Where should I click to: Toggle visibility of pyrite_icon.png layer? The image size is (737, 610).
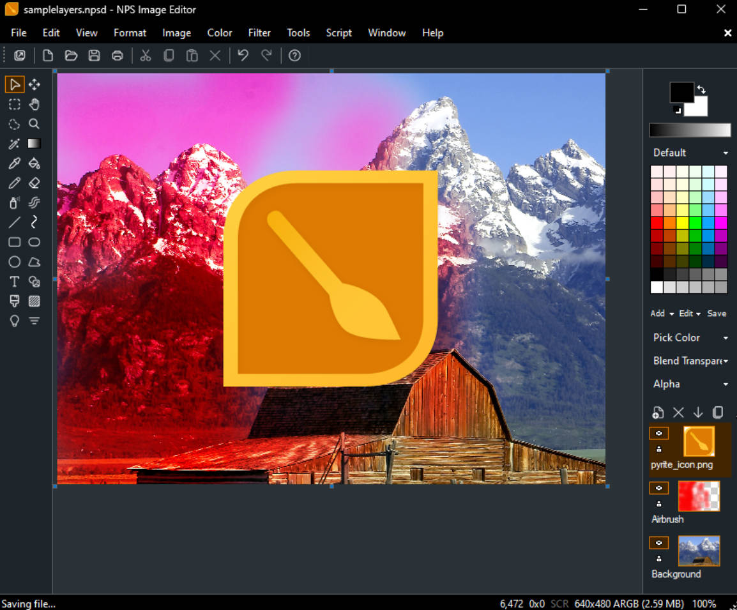pyautogui.click(x=659, y=433)
